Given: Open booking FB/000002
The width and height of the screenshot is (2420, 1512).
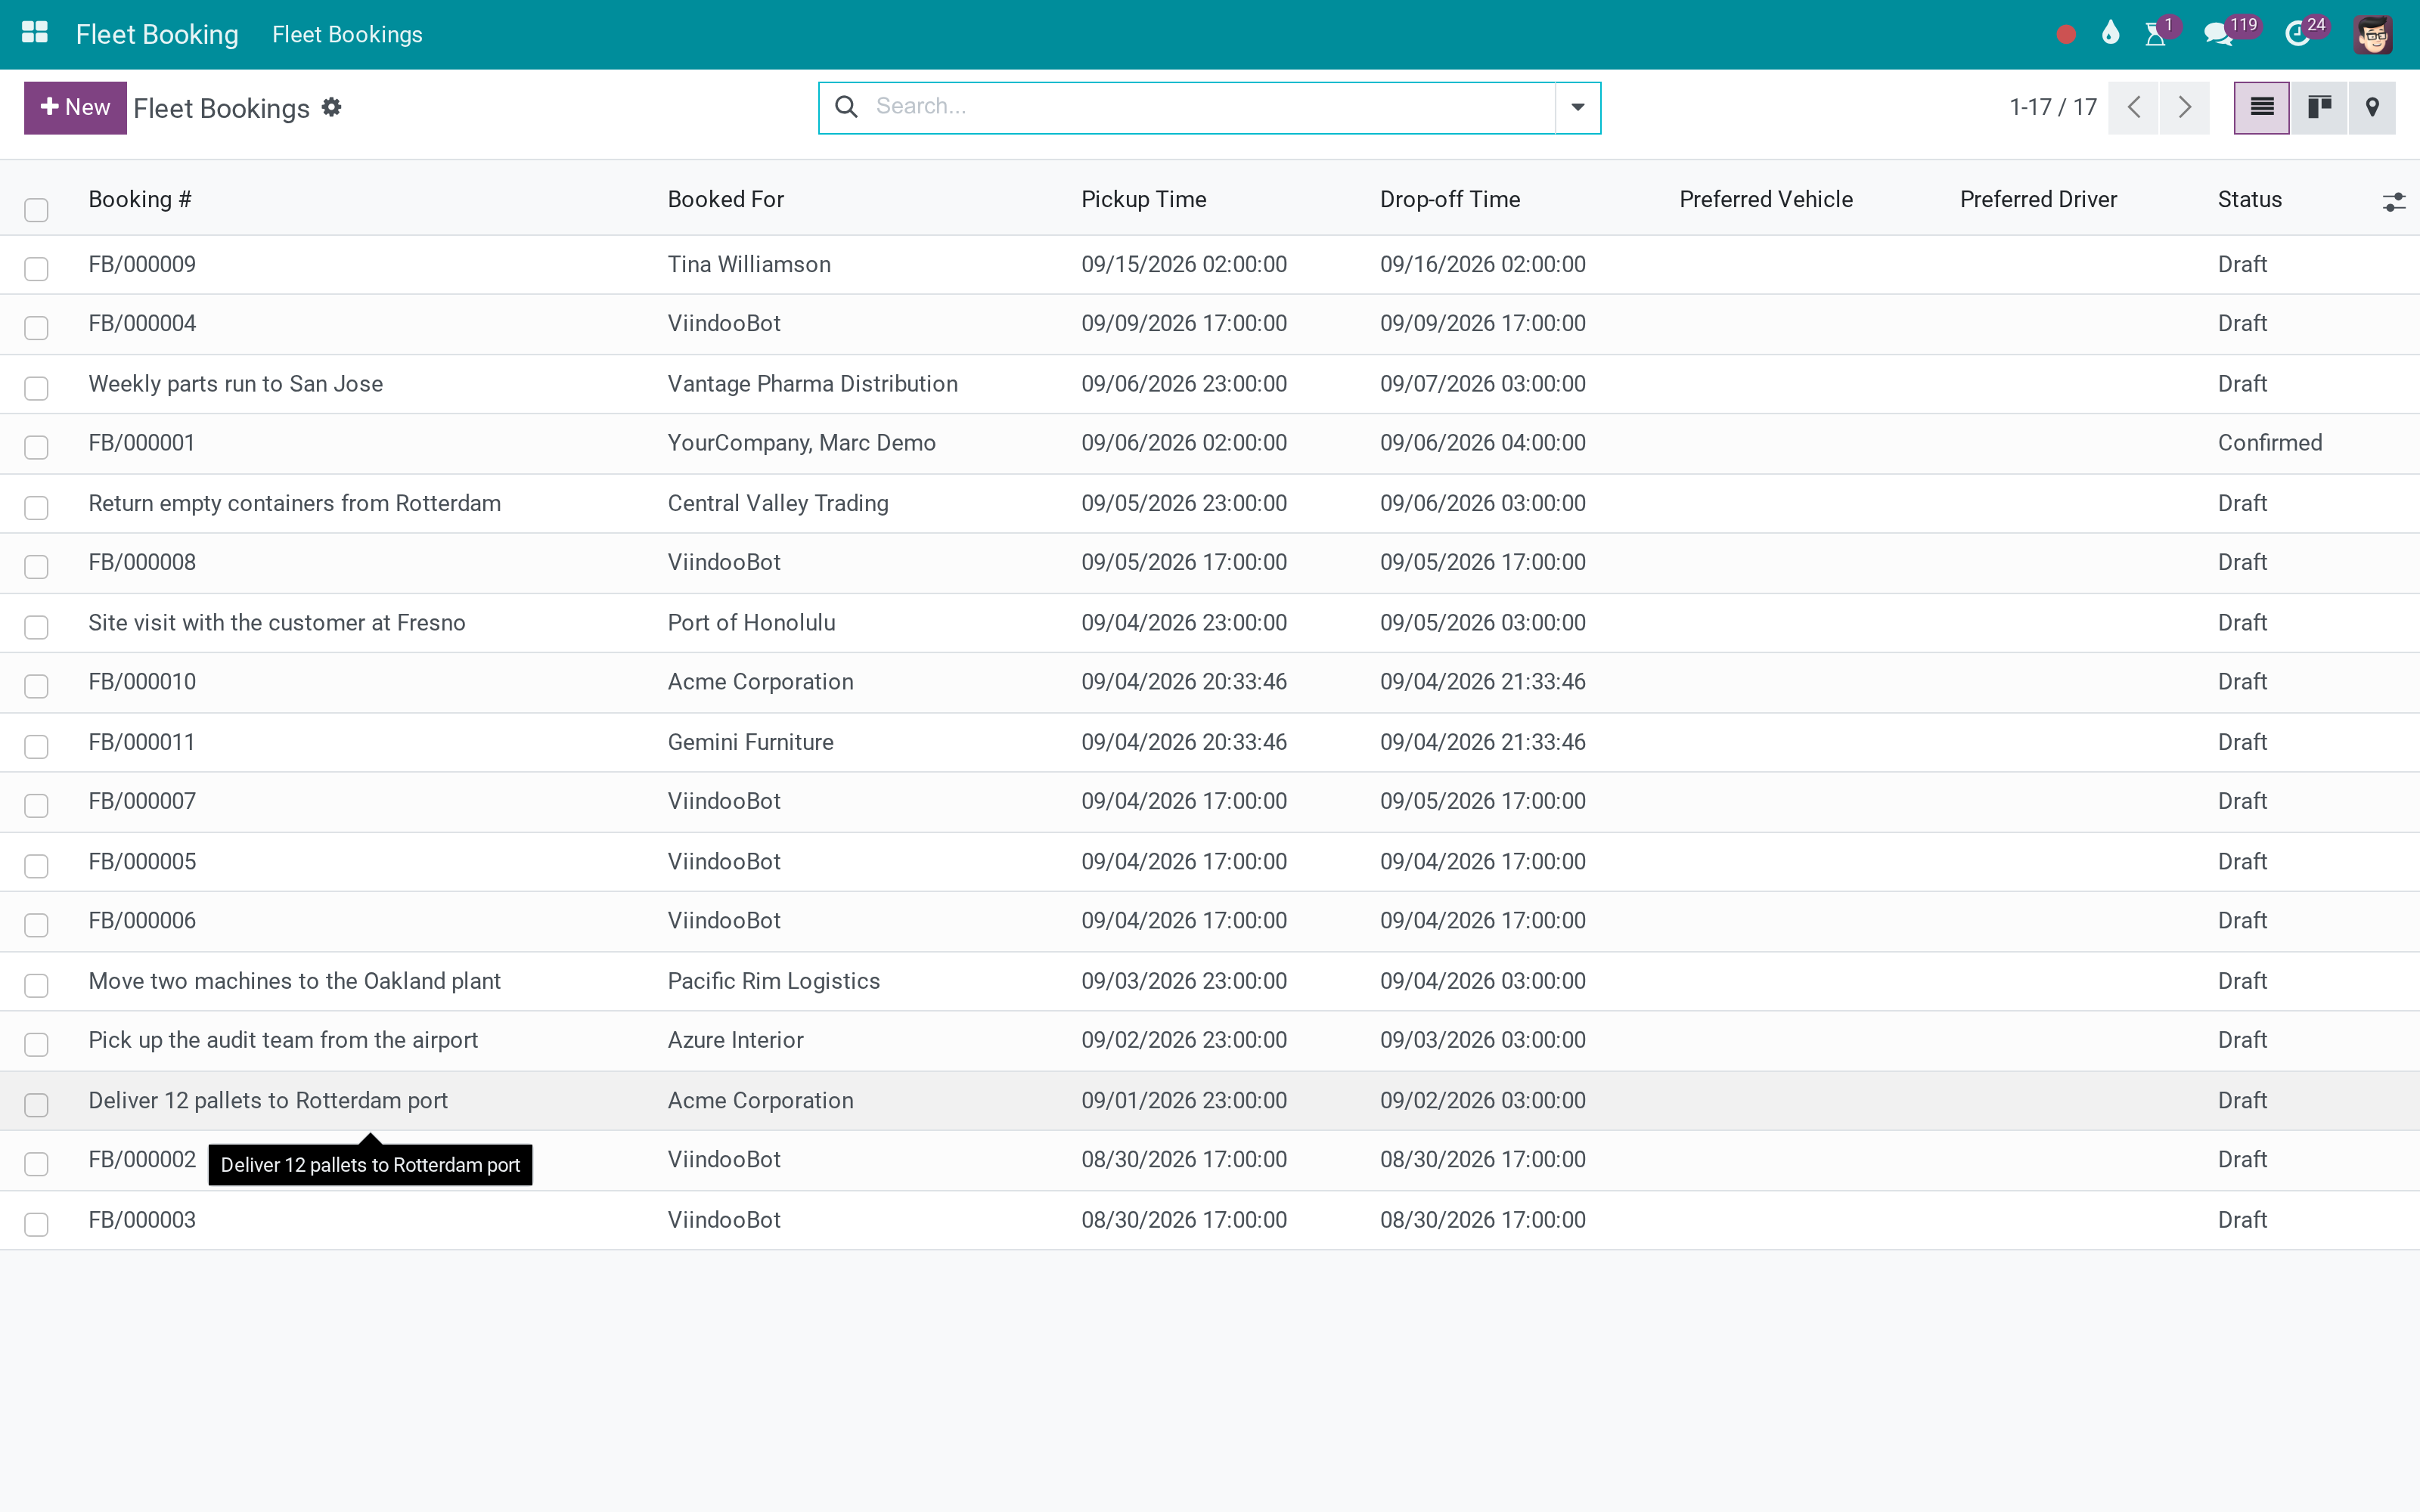Looking at the screenshot, I should 142,1160.
